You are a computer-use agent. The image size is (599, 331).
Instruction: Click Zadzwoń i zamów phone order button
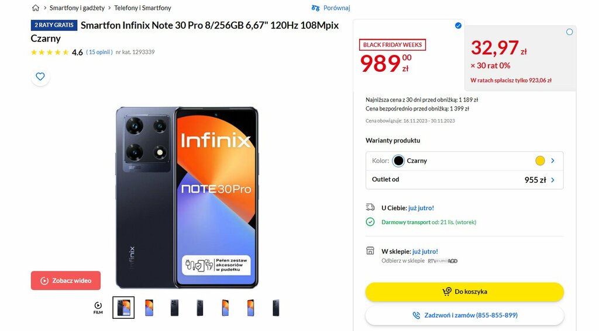464,315
